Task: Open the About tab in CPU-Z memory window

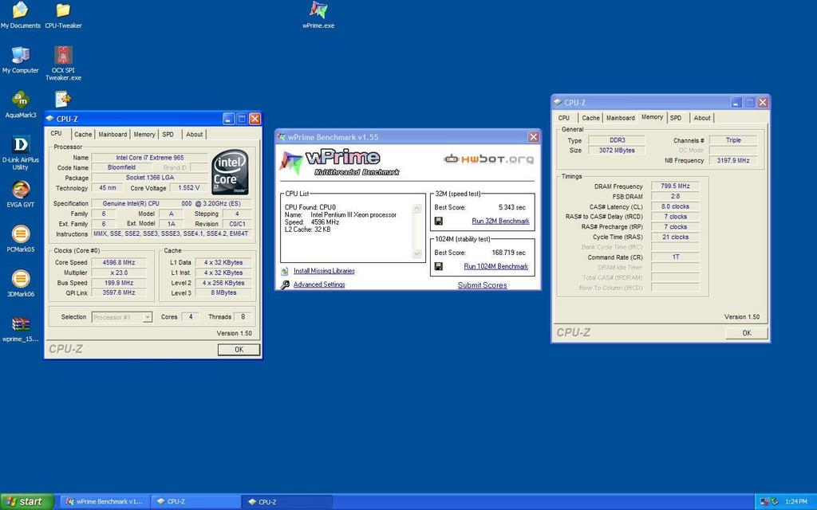Action: 702,118
